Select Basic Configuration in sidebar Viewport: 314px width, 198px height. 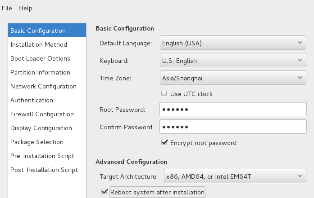47,31
